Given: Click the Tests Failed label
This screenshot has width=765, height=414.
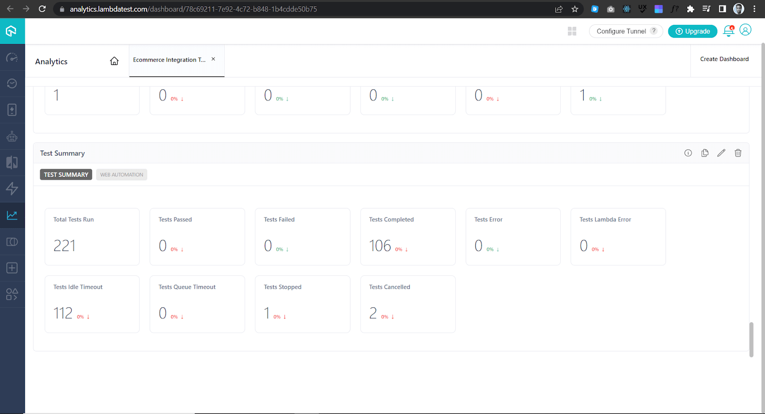Looking at the screenshot, I should click(279, 219).
